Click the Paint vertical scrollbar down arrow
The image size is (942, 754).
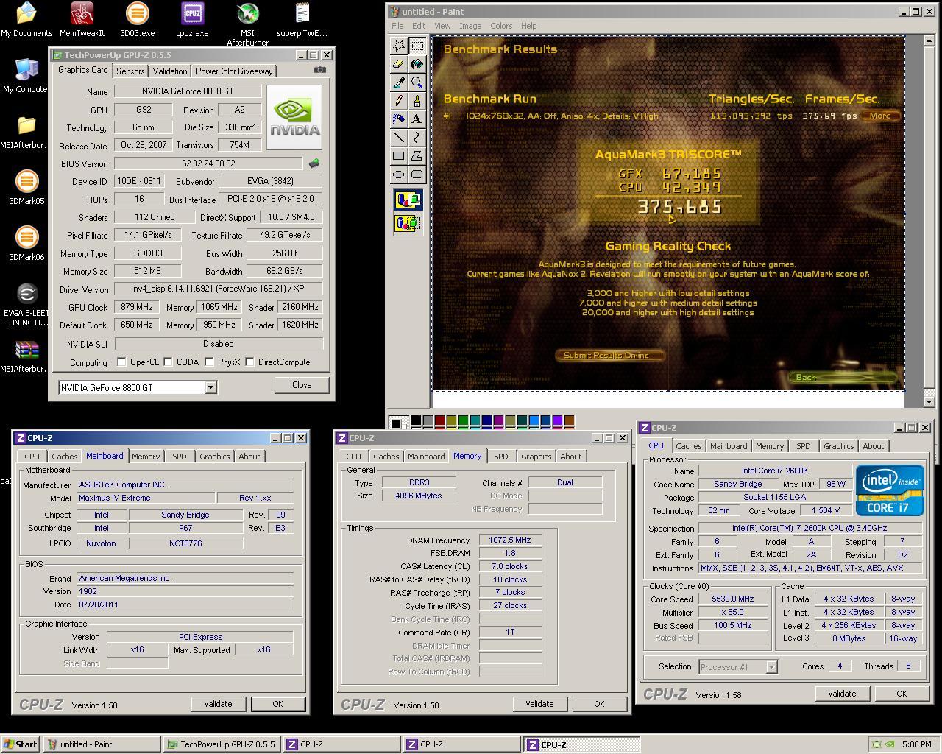click(929, 401)
